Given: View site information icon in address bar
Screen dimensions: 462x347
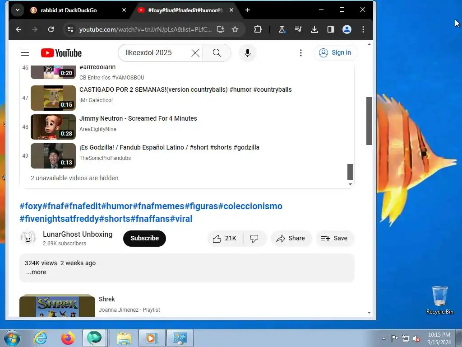Looking at the screenshot, I should 70,29.
